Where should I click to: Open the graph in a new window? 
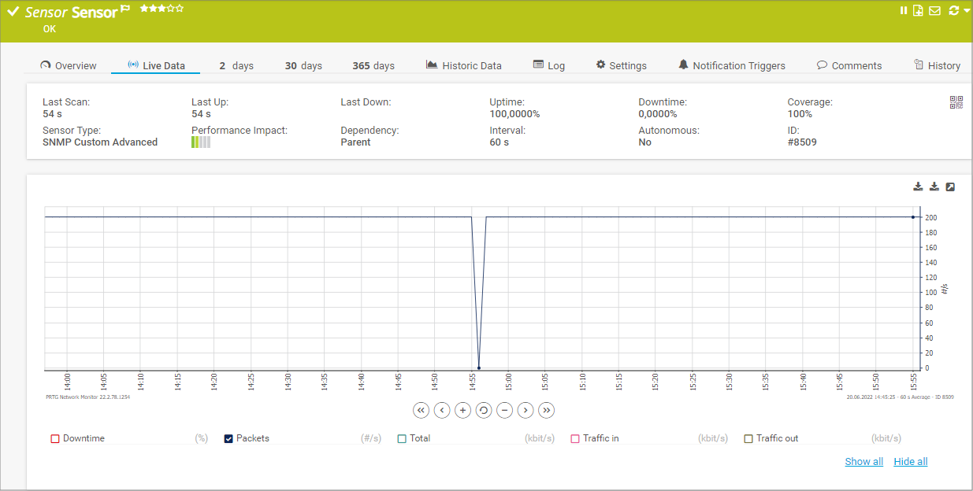(950, 186)
